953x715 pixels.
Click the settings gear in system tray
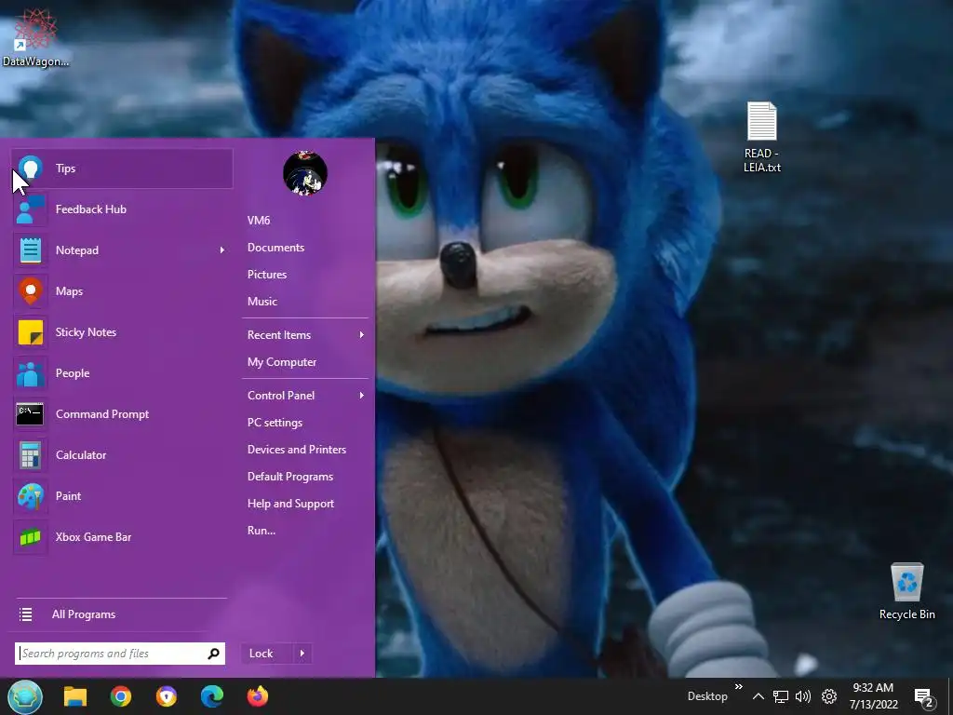click(829, 696)
